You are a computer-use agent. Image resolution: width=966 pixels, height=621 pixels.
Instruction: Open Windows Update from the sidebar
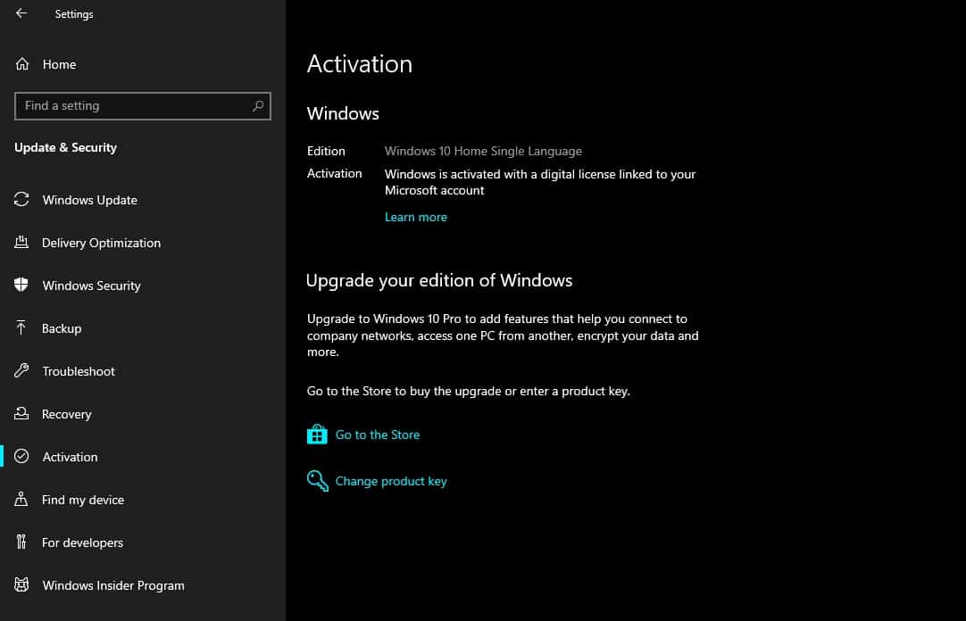[89, 200]
